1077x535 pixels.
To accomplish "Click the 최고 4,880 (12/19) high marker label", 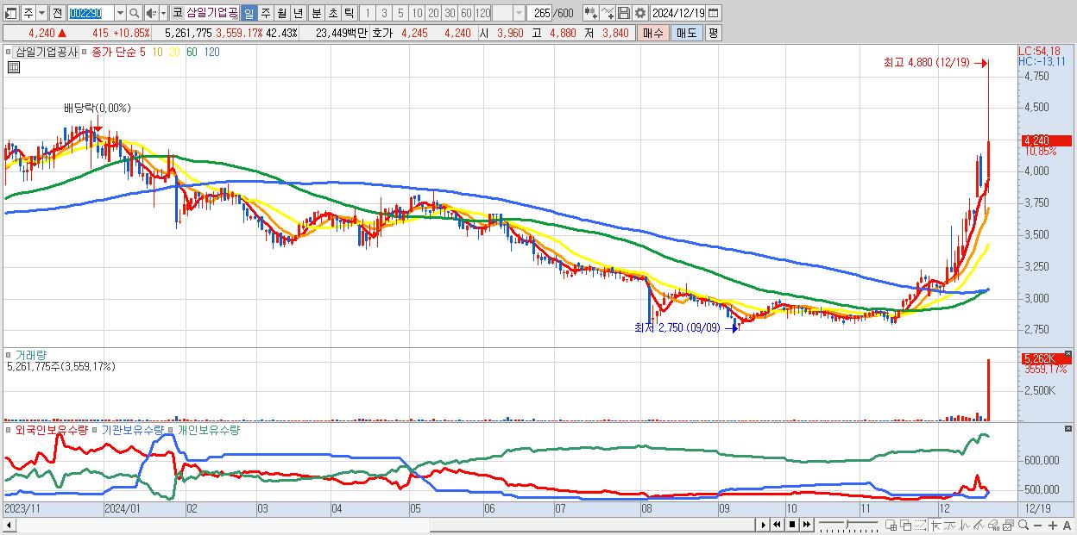I will (926, 62).
